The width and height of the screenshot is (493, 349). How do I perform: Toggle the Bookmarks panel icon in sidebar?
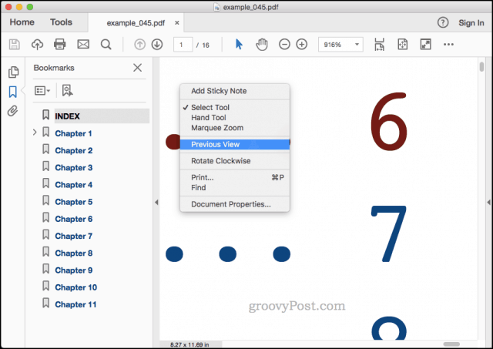pos(12,92)
